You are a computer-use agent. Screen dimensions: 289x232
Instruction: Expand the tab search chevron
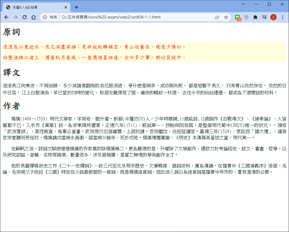click(243, 4)
